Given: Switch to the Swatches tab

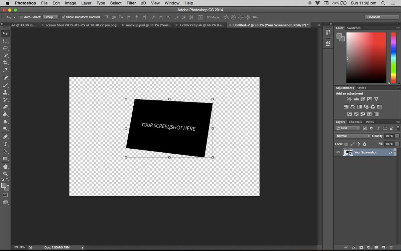Looking at the screenshot, I should 354,28.
